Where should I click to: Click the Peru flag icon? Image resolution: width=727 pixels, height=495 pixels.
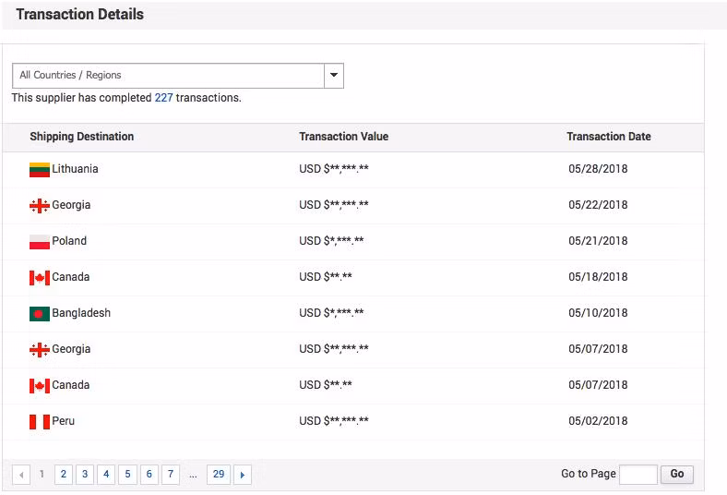[39, 422]
